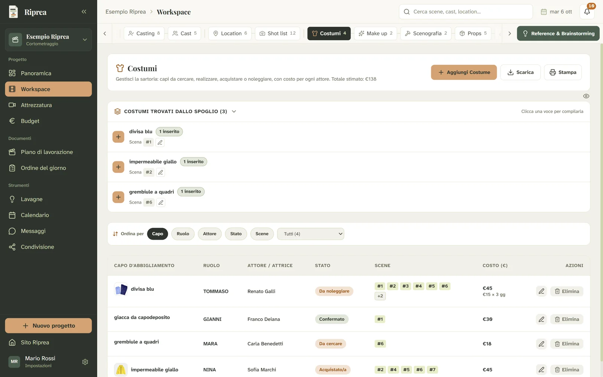This screenshot has width=603, height=377.
Task: Sort costumes by Capo
Action: 158,234
